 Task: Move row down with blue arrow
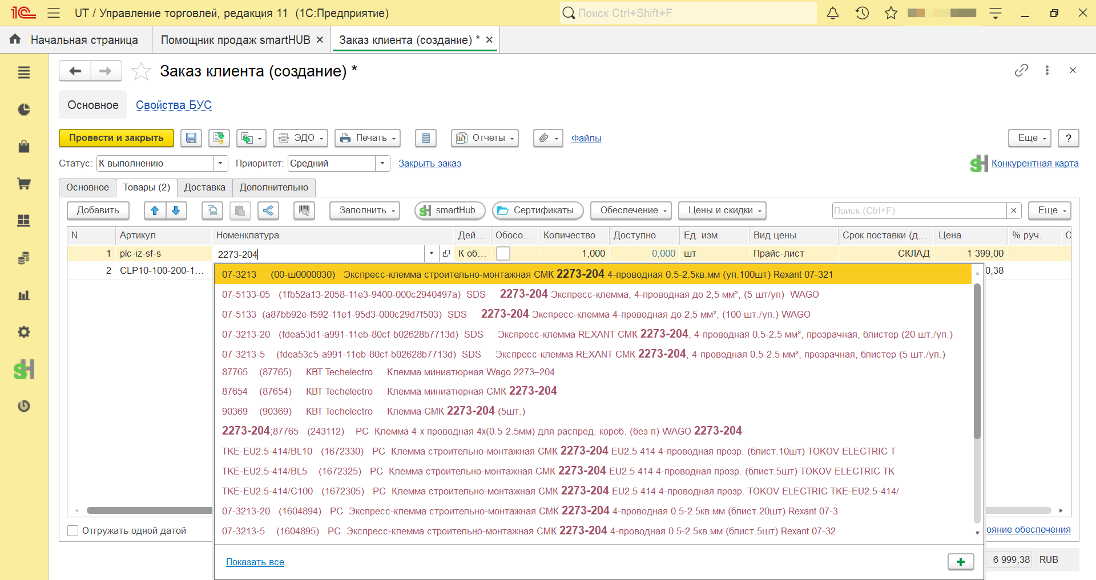click(x=176, y=210)
